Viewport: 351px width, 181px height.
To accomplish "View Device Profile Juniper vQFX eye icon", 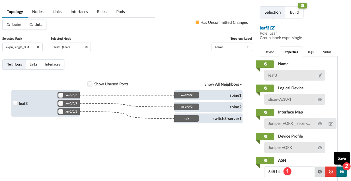I will [x=320, y=148].
